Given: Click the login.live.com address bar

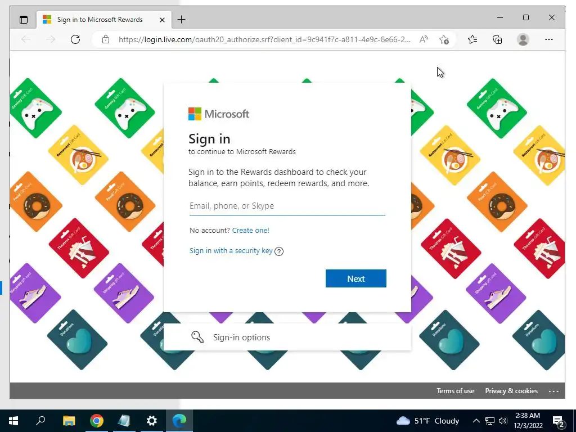Looking at the screenshot, I should coord(264,39).
